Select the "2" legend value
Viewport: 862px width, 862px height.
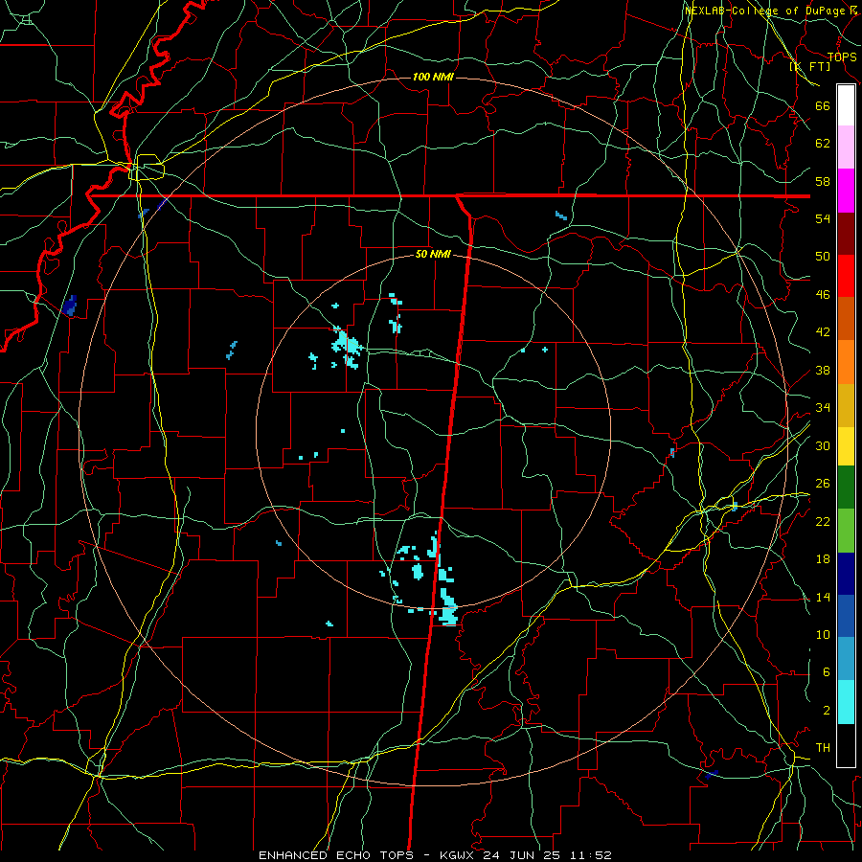(827, 711)
